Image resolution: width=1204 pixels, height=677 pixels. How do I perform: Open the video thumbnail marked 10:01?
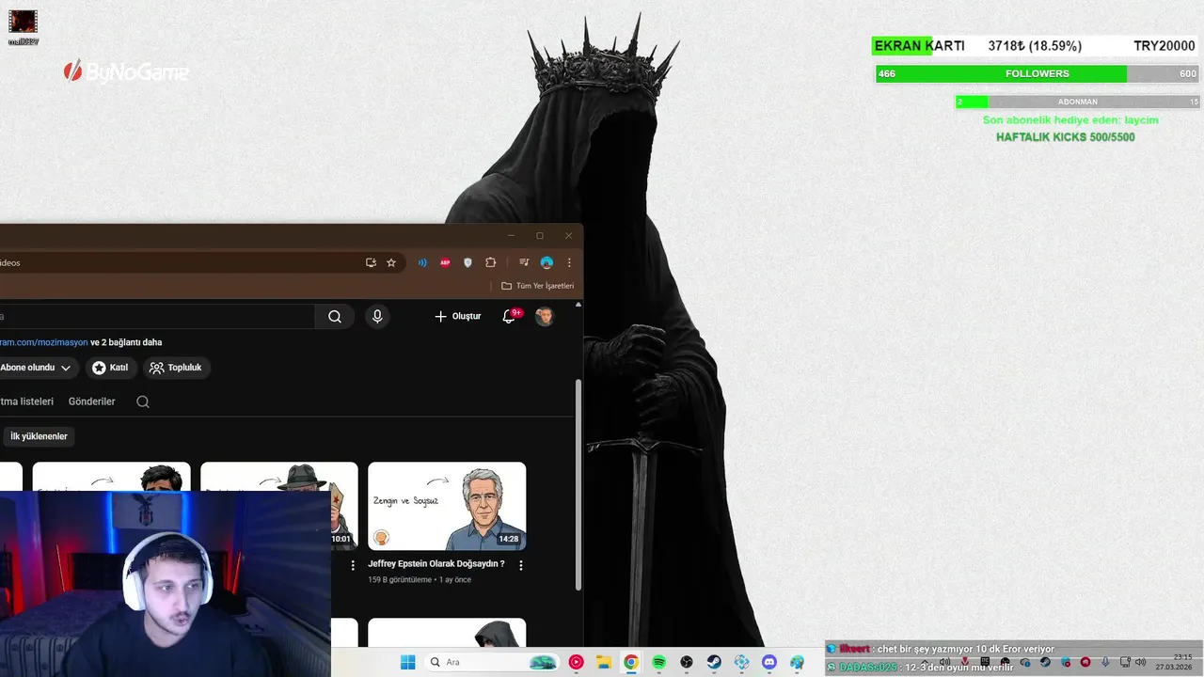[x=279, y=506]
